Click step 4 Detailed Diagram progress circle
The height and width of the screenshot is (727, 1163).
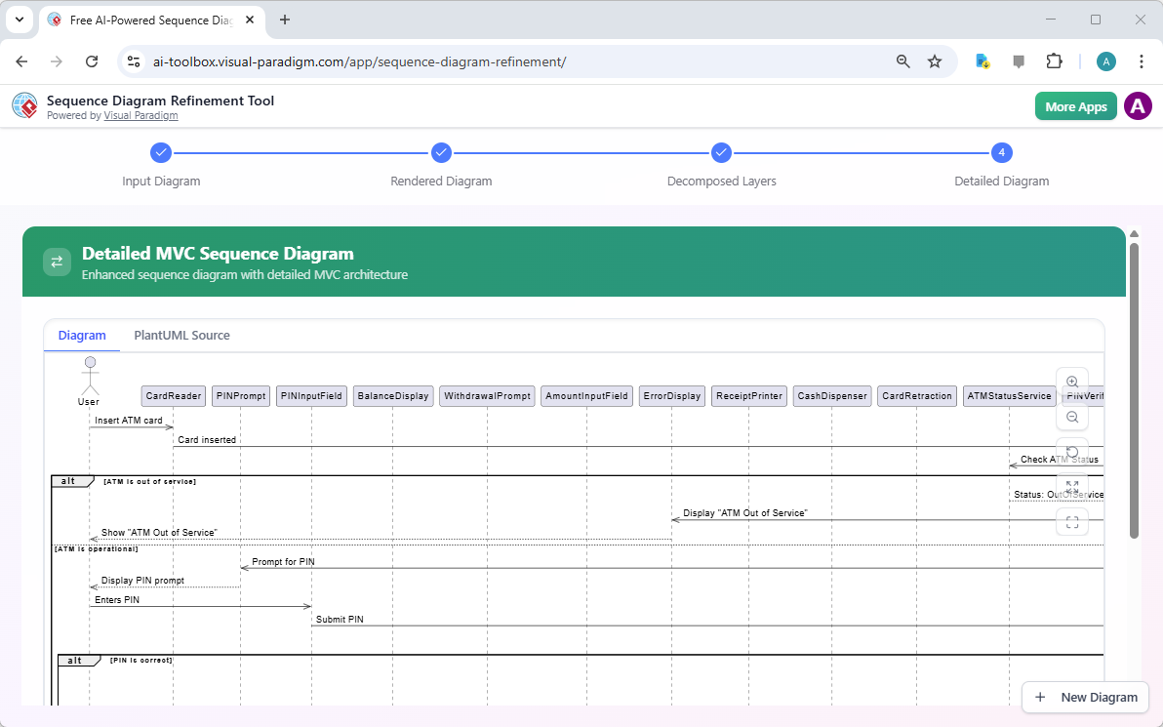[x=1001, y=152]
